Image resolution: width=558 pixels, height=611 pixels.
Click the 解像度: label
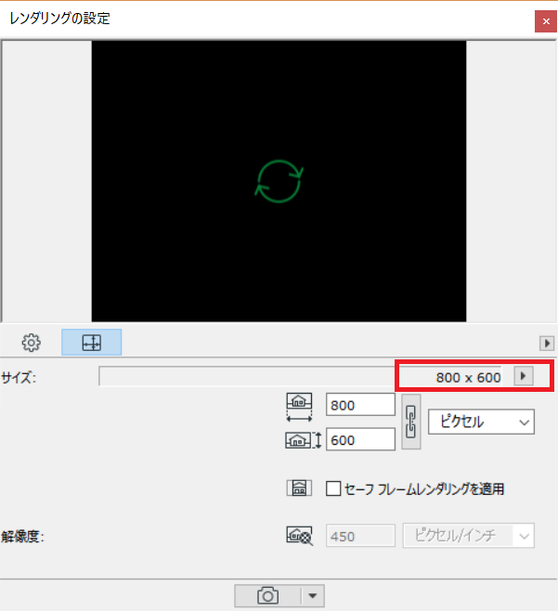click(22, 537)
